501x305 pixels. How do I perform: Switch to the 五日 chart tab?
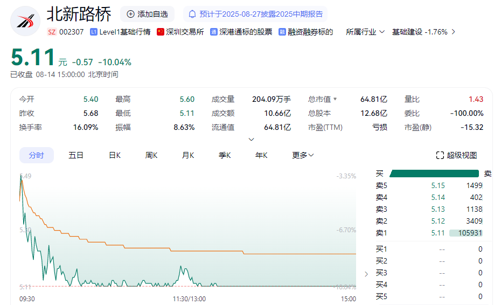76,155
